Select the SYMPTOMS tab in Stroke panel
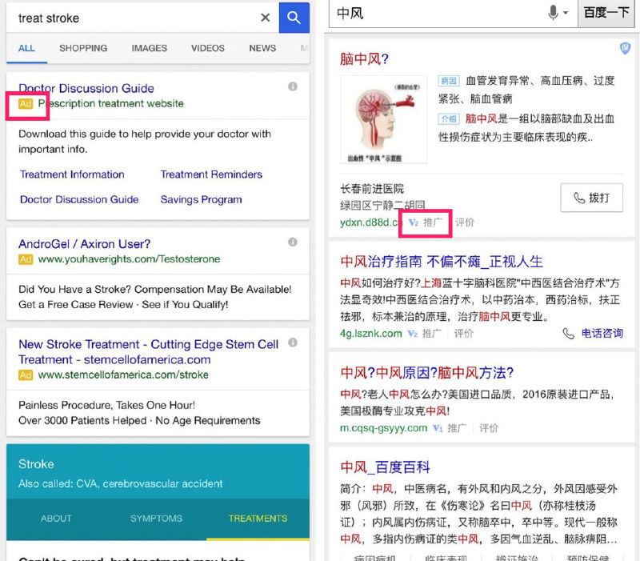This screenshot has height=561, width=640. click(156, 519)
